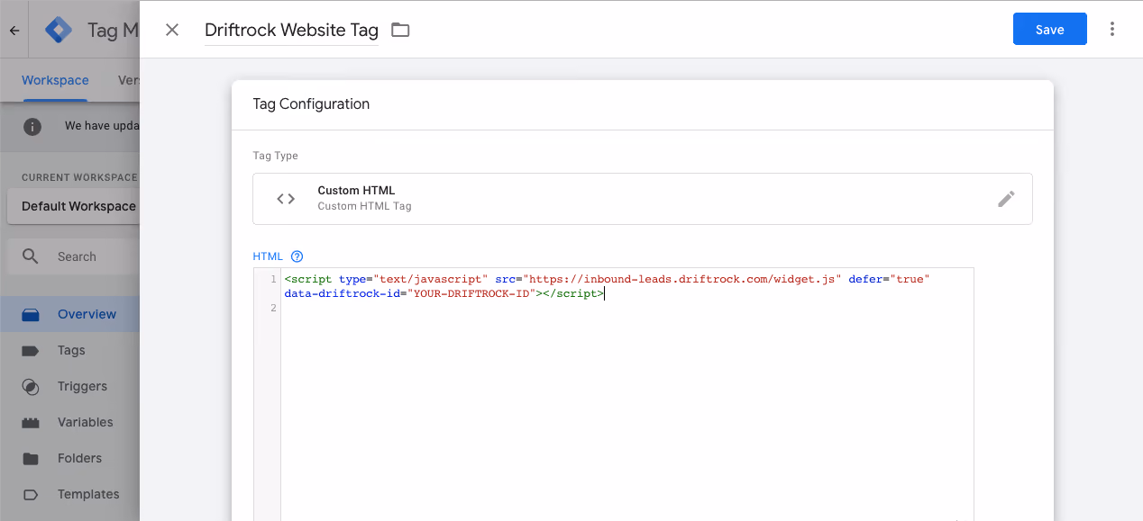Click the Triggers circle icon
The height and width of the screenshot is (521, 1143).
tap(31, 386)
